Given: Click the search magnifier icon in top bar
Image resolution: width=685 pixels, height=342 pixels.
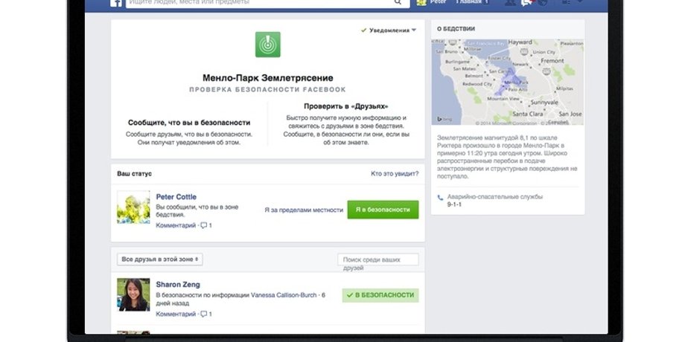Looking at the screenshot, I should [x=398, y=2].
